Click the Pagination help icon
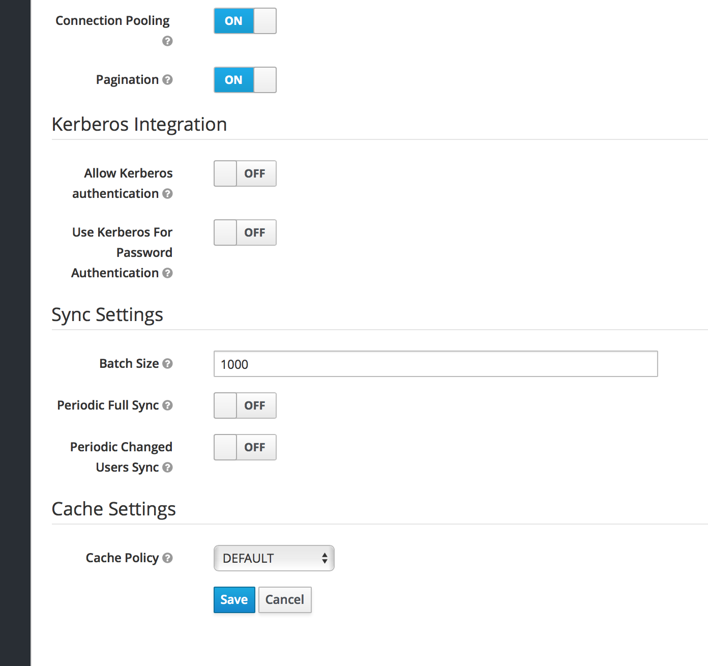Screen dimensions: 708x666 pyautogui.click(x=167, y=80)
